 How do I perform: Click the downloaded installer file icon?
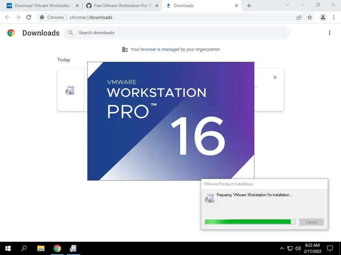(70, 90)
